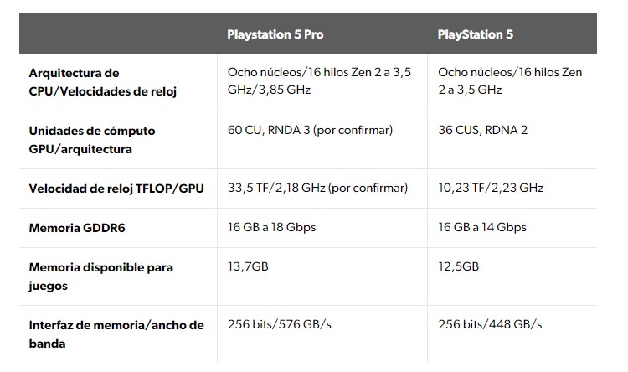This screenshot has width=628, height=372.
Task: Click the PlayStation 5 column header
Action: [x=475, y=34]
